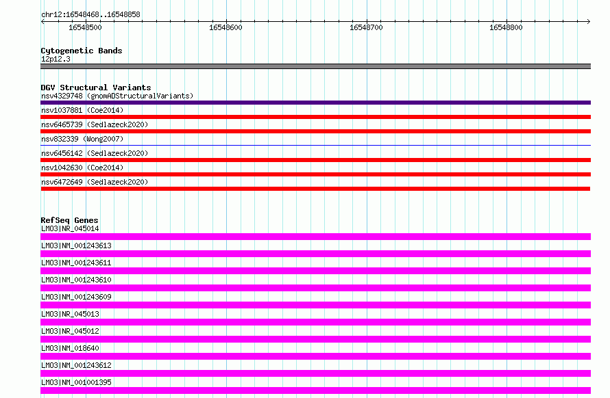The height and width of the screenshot is (398, 610).
Task: Click the 12p12.3 band label
Action: [56, 59]
